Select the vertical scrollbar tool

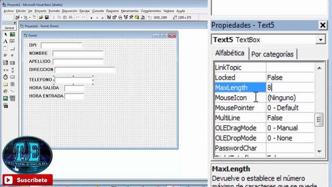click(x=12, y=70)
